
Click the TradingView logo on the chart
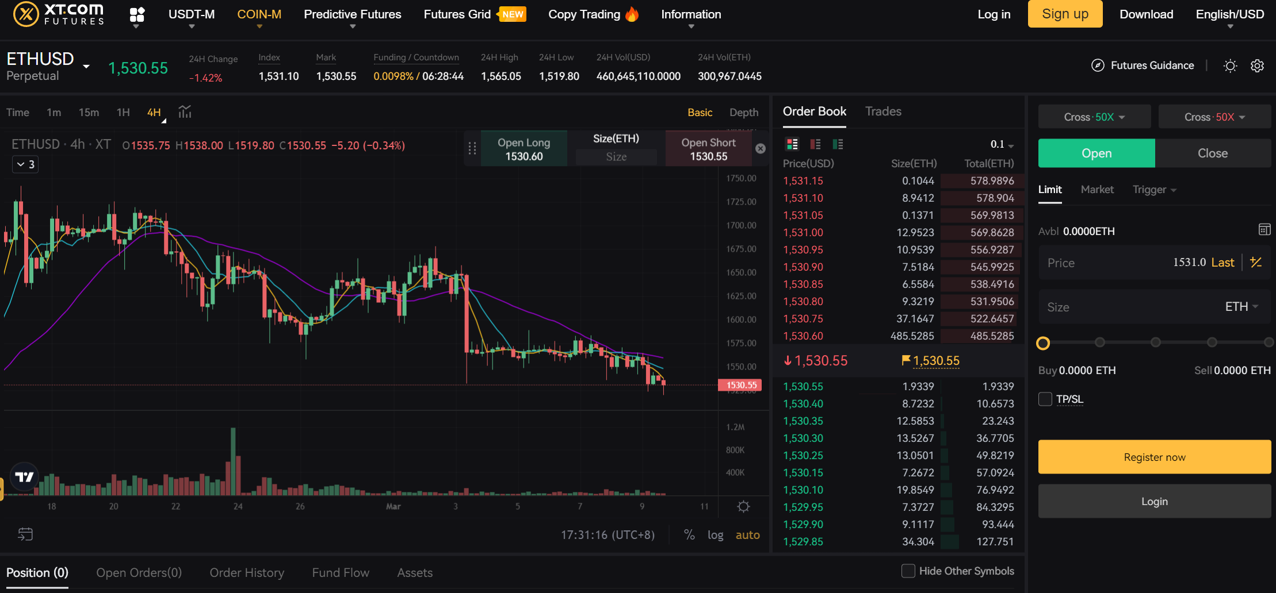[24, 476]
